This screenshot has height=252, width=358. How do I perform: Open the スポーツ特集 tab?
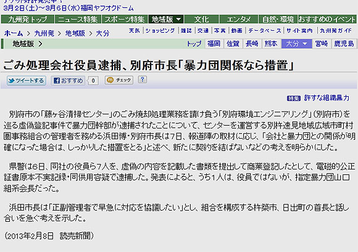(x=125, y=19)
